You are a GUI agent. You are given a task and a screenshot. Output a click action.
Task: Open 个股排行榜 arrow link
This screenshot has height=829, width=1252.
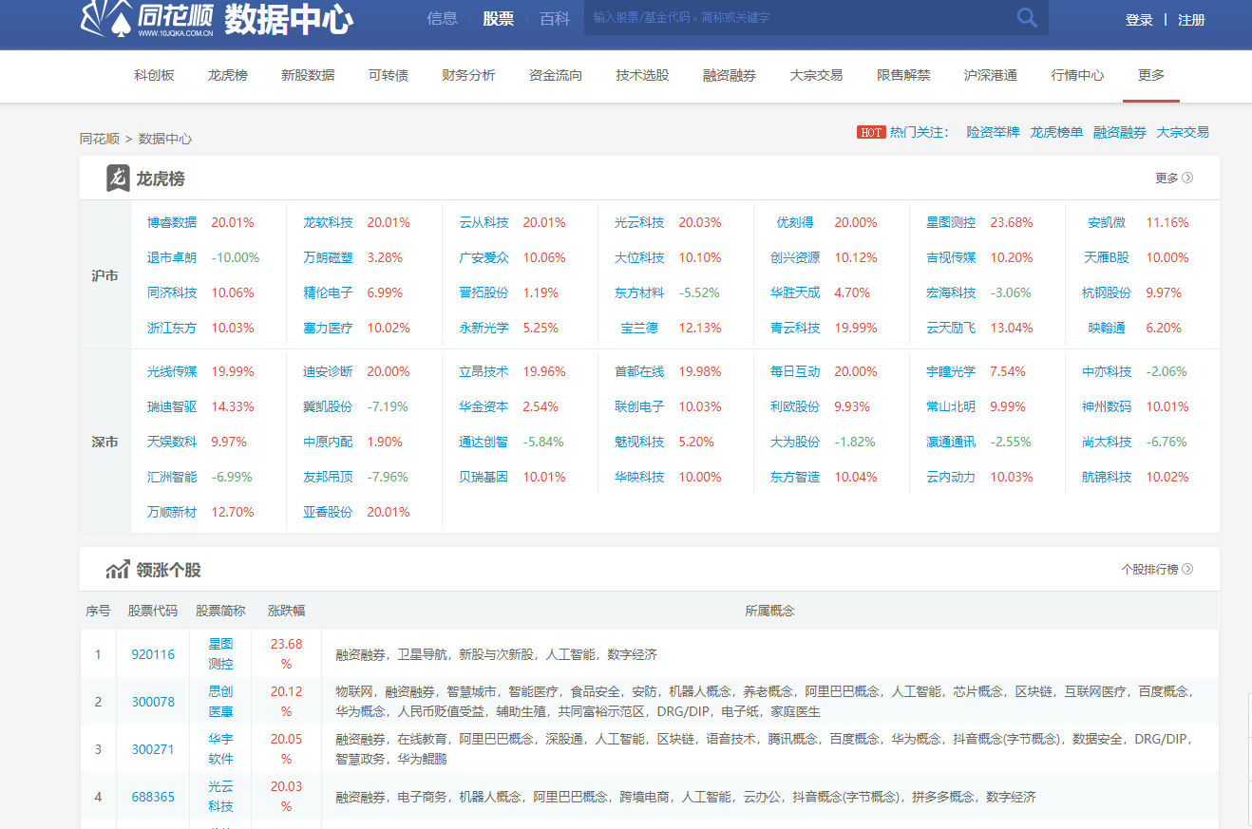[x=1157, y=570]
